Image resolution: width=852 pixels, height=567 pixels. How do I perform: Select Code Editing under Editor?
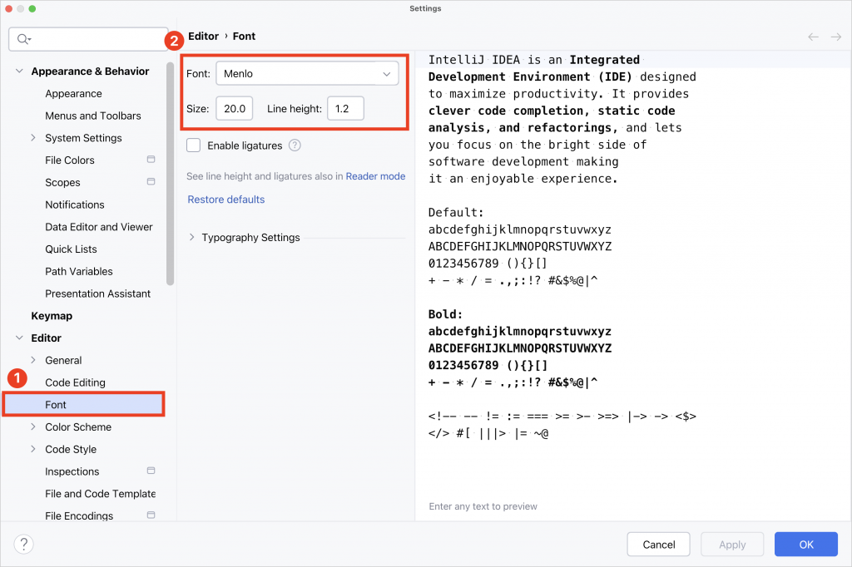75,382
